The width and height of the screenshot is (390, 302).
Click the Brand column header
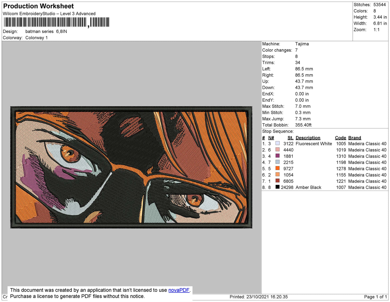(x=355, y=138)
